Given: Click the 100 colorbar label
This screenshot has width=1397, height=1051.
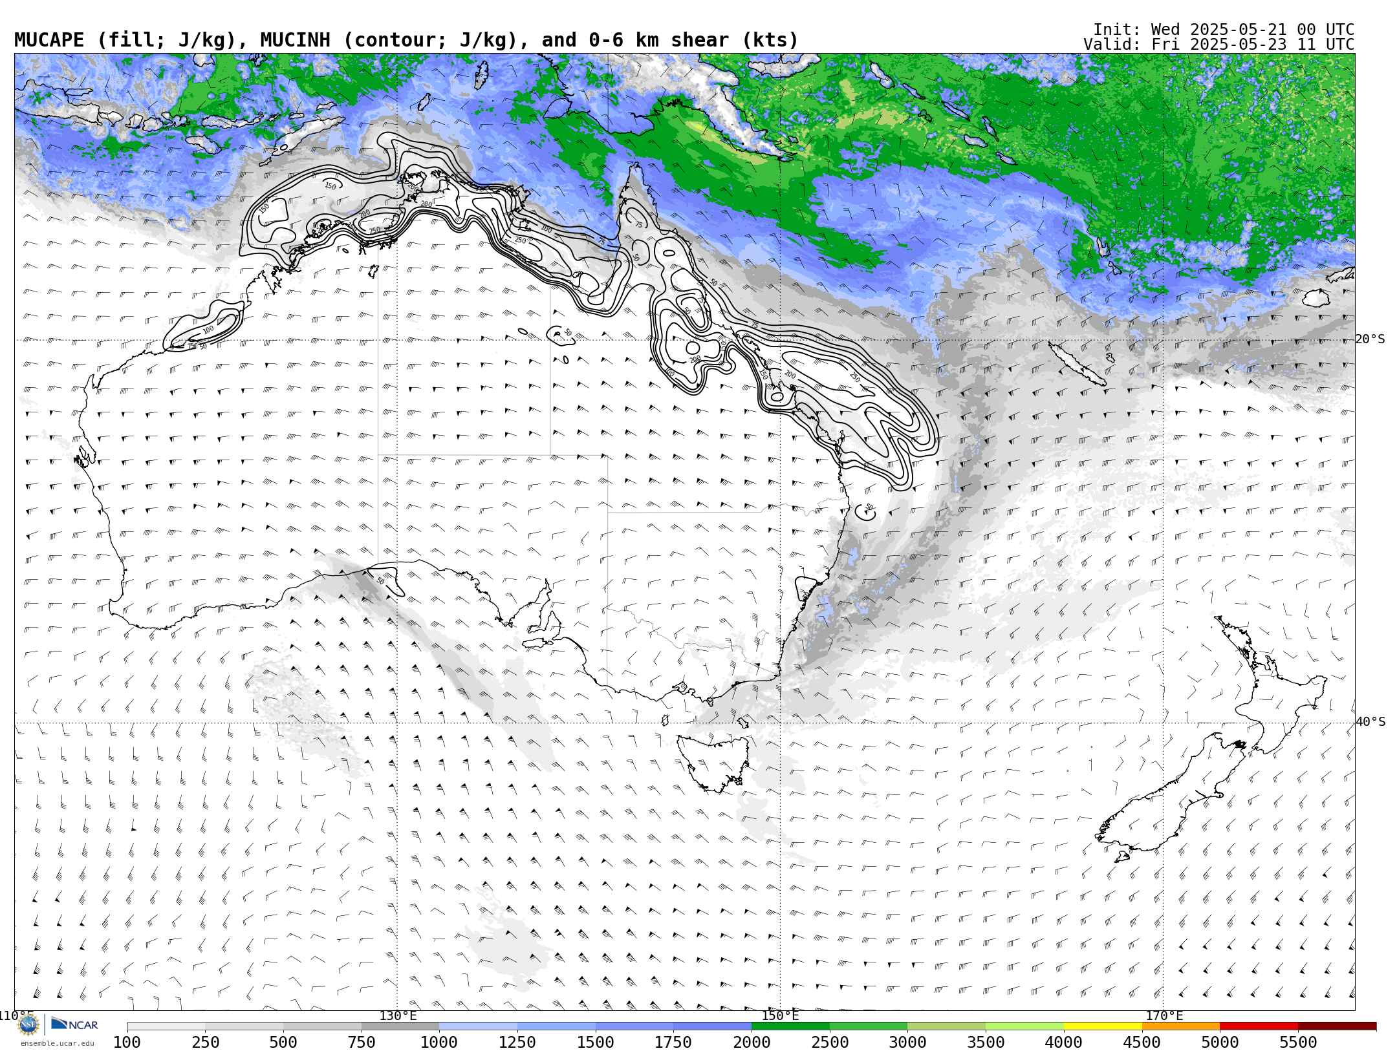Looking at the screenshot, I should click(127, 1042).
